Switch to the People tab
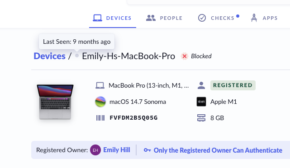The width and height of the screenshot is (290, 168). 164,18
